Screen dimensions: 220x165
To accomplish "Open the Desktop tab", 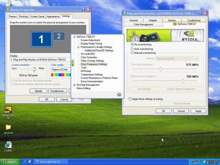I will (23, 16).
